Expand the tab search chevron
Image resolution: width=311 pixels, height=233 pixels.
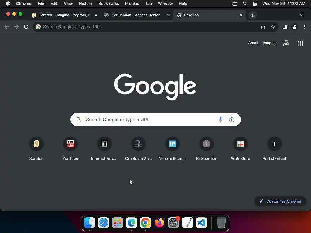pos(302,15)
